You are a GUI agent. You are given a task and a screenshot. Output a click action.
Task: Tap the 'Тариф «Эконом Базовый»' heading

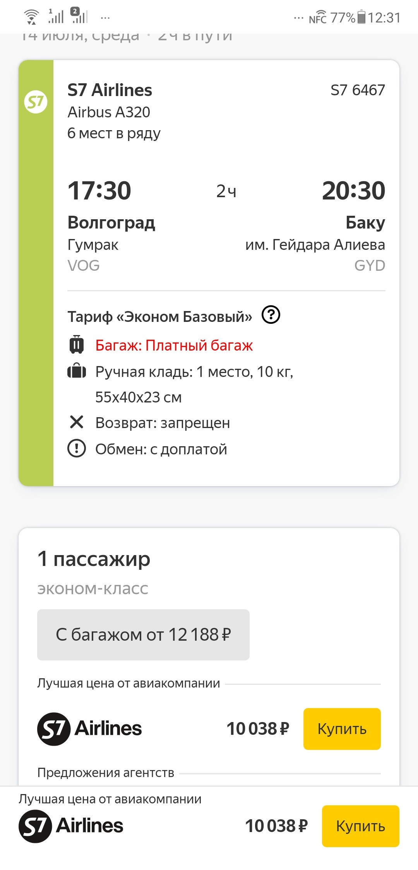(x=159, y=316)
